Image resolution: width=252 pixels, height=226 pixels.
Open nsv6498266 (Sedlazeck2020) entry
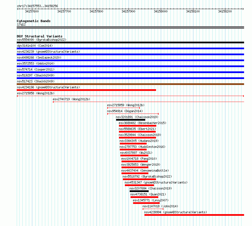pyautogui.click(x=39, y=57)
